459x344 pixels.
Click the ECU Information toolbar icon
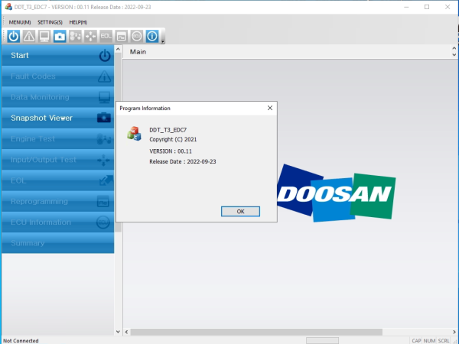point(137,36)
